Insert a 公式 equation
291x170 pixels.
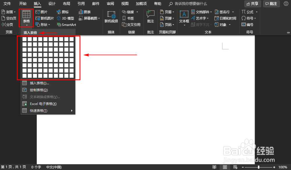coord(249,12)
